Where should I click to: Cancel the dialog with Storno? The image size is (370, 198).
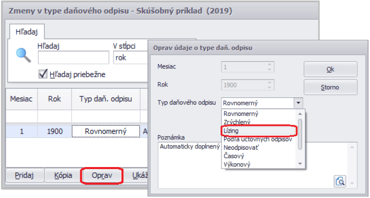(x=330, y=87)
